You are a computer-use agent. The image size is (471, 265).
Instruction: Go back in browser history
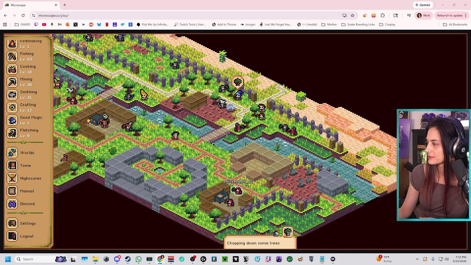(x=5, y=15)
